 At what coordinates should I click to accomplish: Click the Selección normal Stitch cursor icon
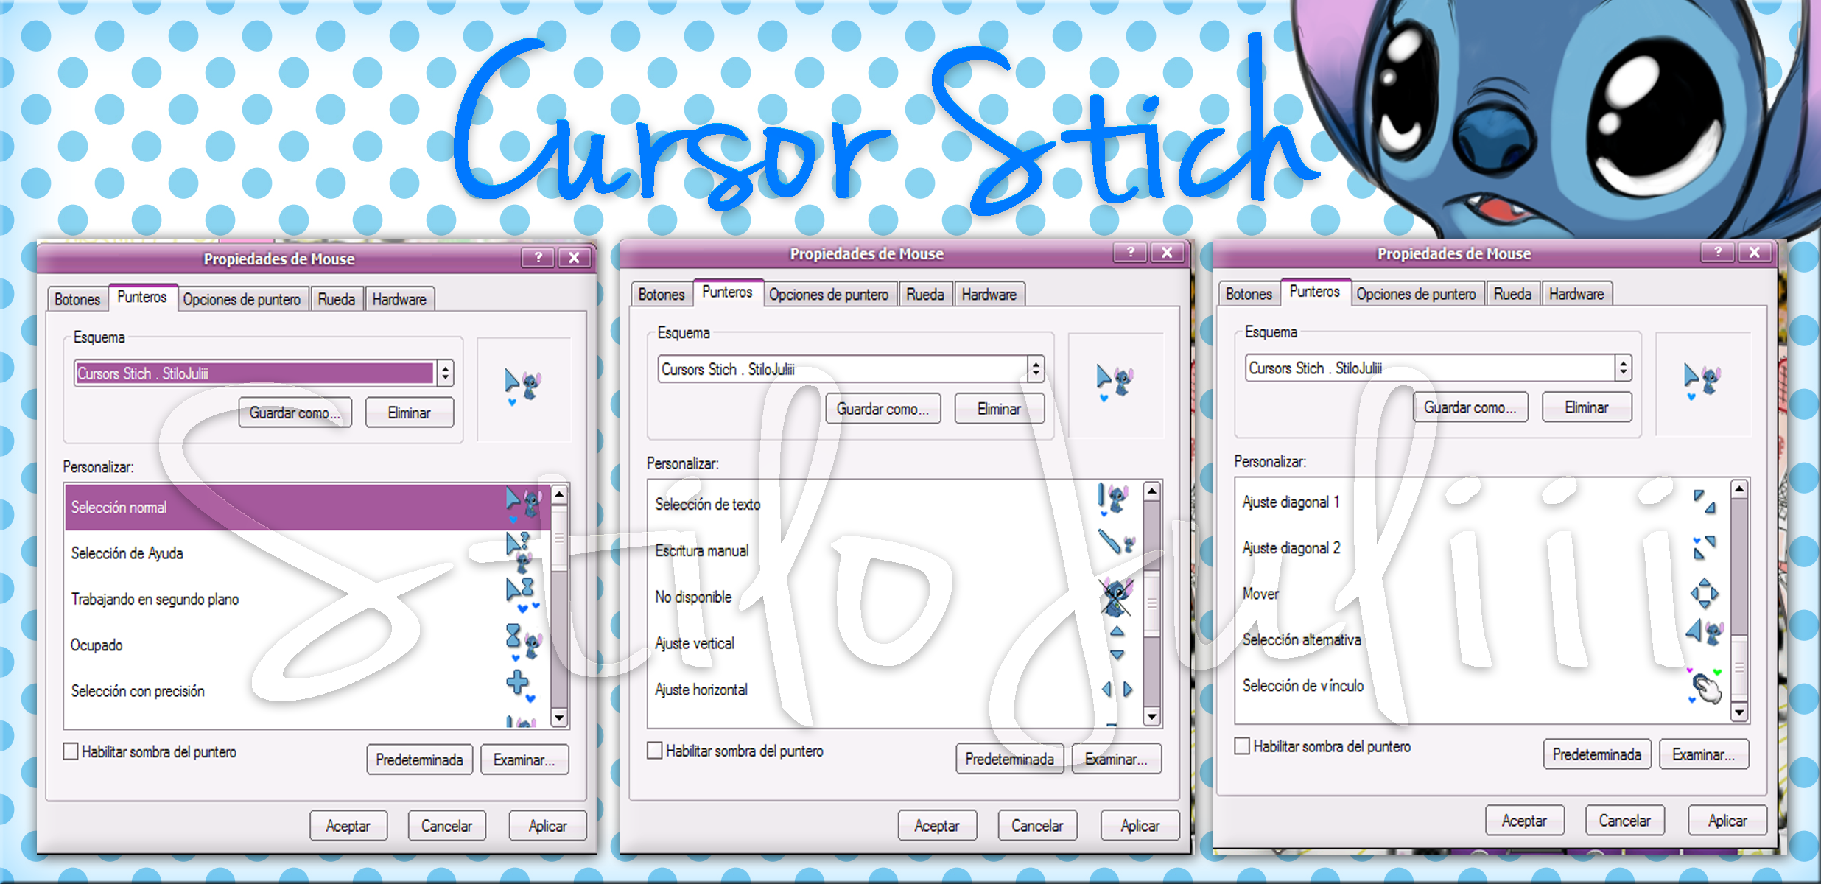pos(524,504)
